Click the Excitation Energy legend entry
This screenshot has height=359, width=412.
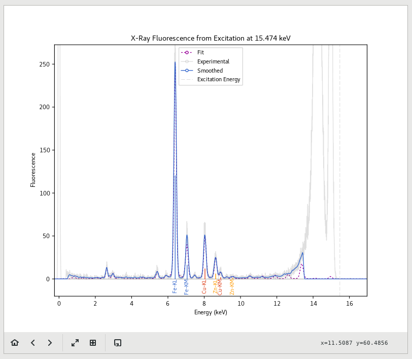coord(219,80)
